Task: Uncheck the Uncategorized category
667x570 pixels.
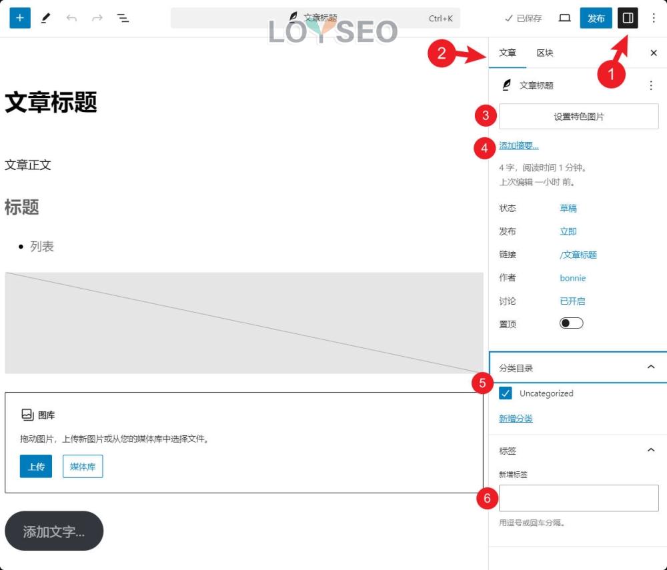Action: (504, 393)
